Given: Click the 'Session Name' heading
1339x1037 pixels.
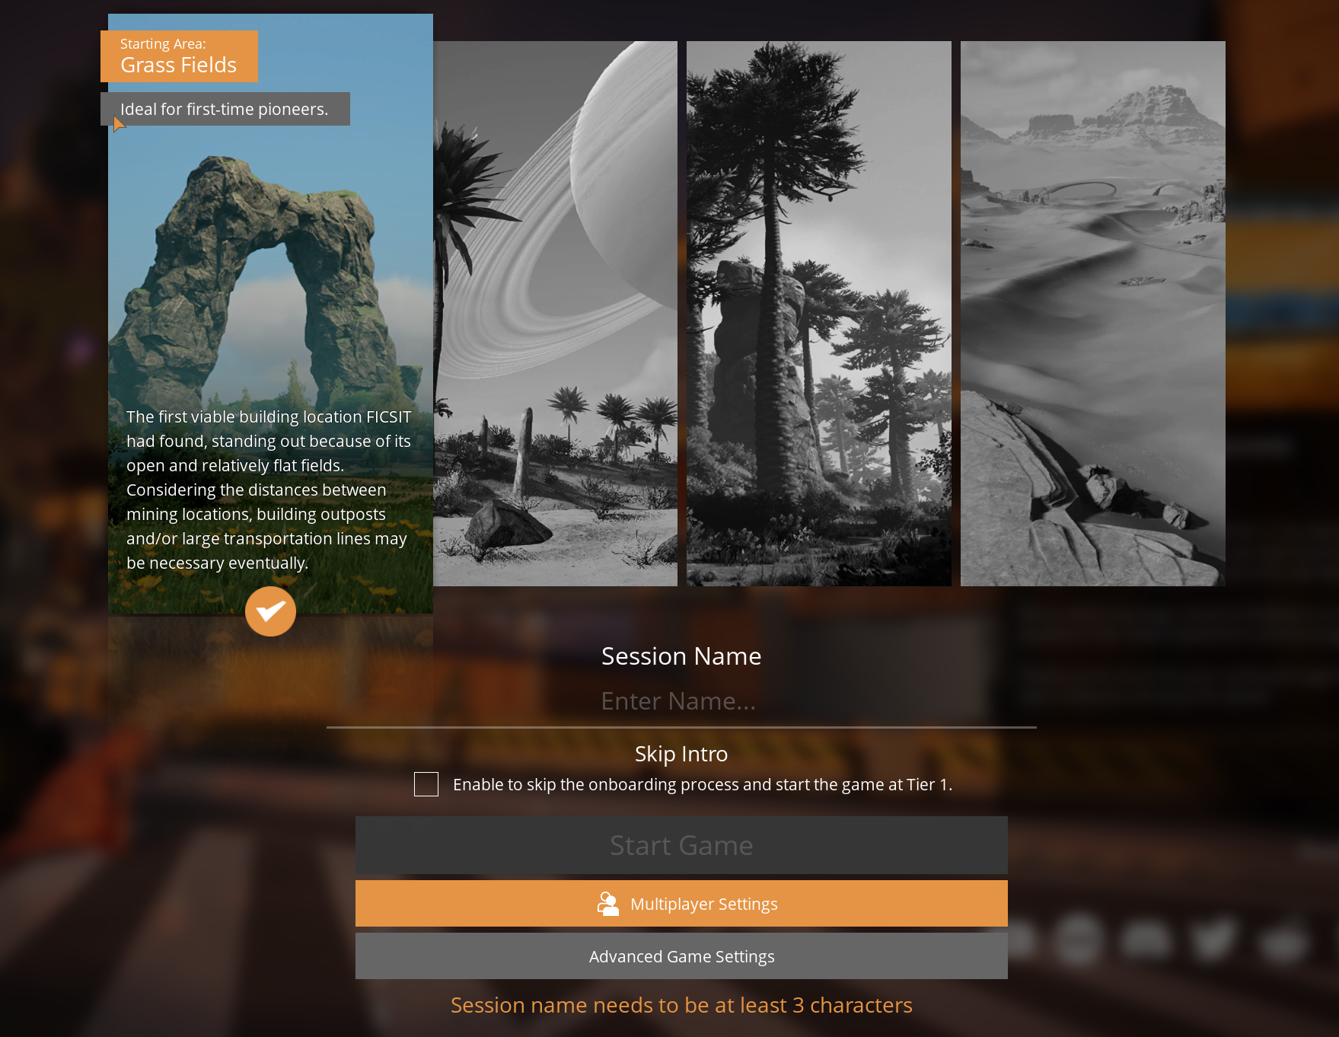Looking at the screenshot, I should (681, 656).
